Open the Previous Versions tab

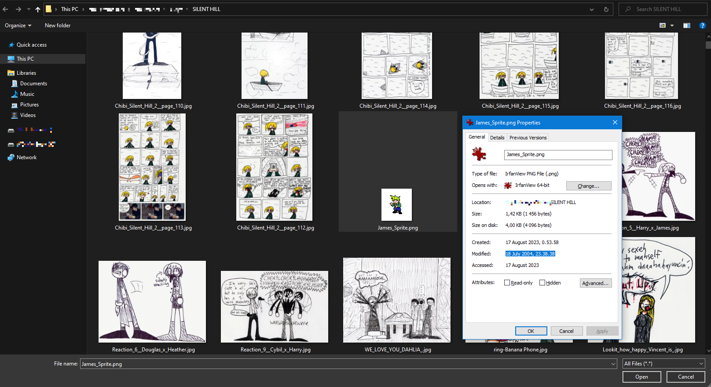click(x=528, y=138)
